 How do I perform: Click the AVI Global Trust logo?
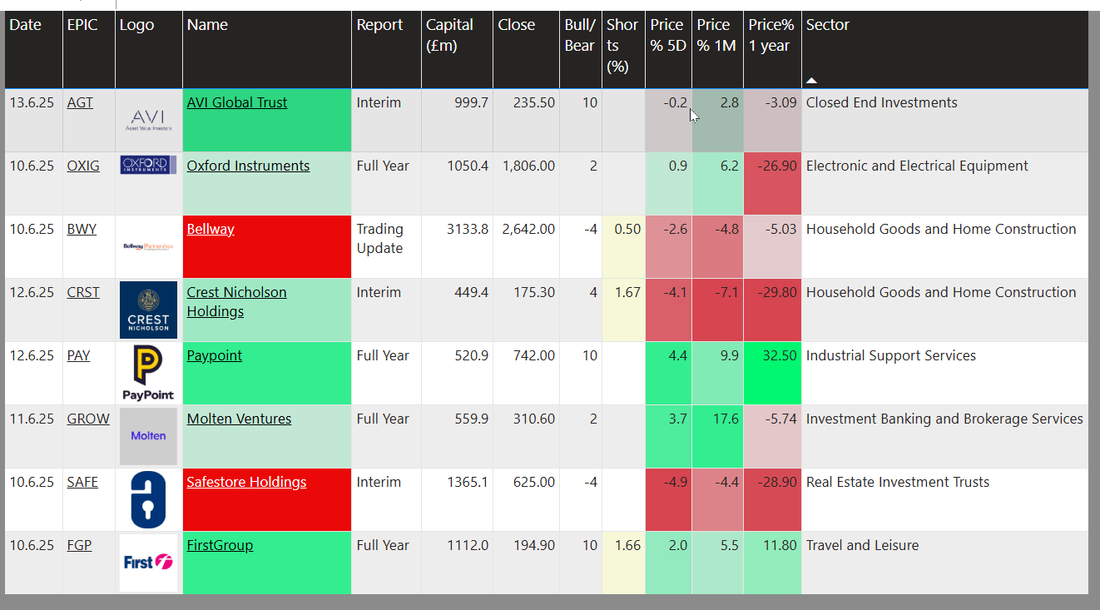[148, 120]
